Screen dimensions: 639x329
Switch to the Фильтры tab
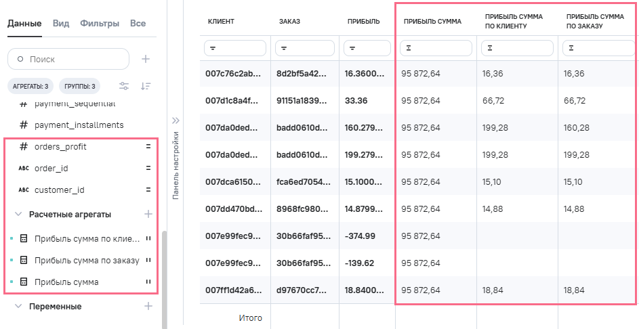tap(99, 23)
